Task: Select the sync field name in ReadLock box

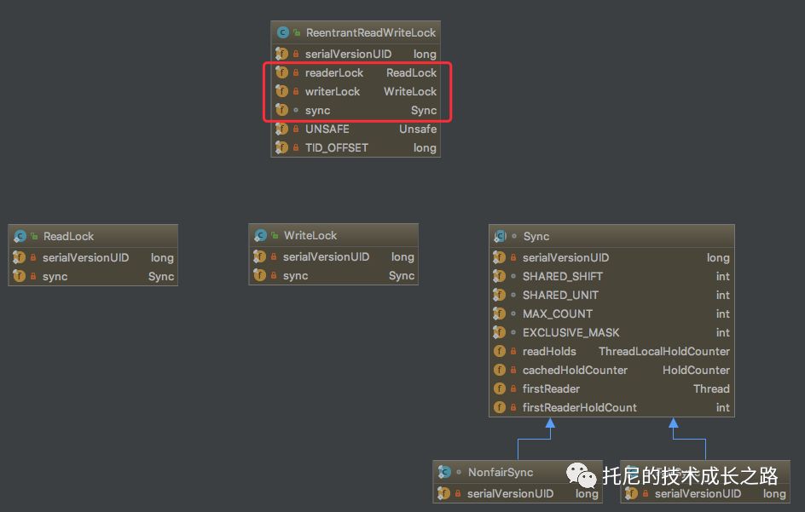Action: click(x=55, y=277)
